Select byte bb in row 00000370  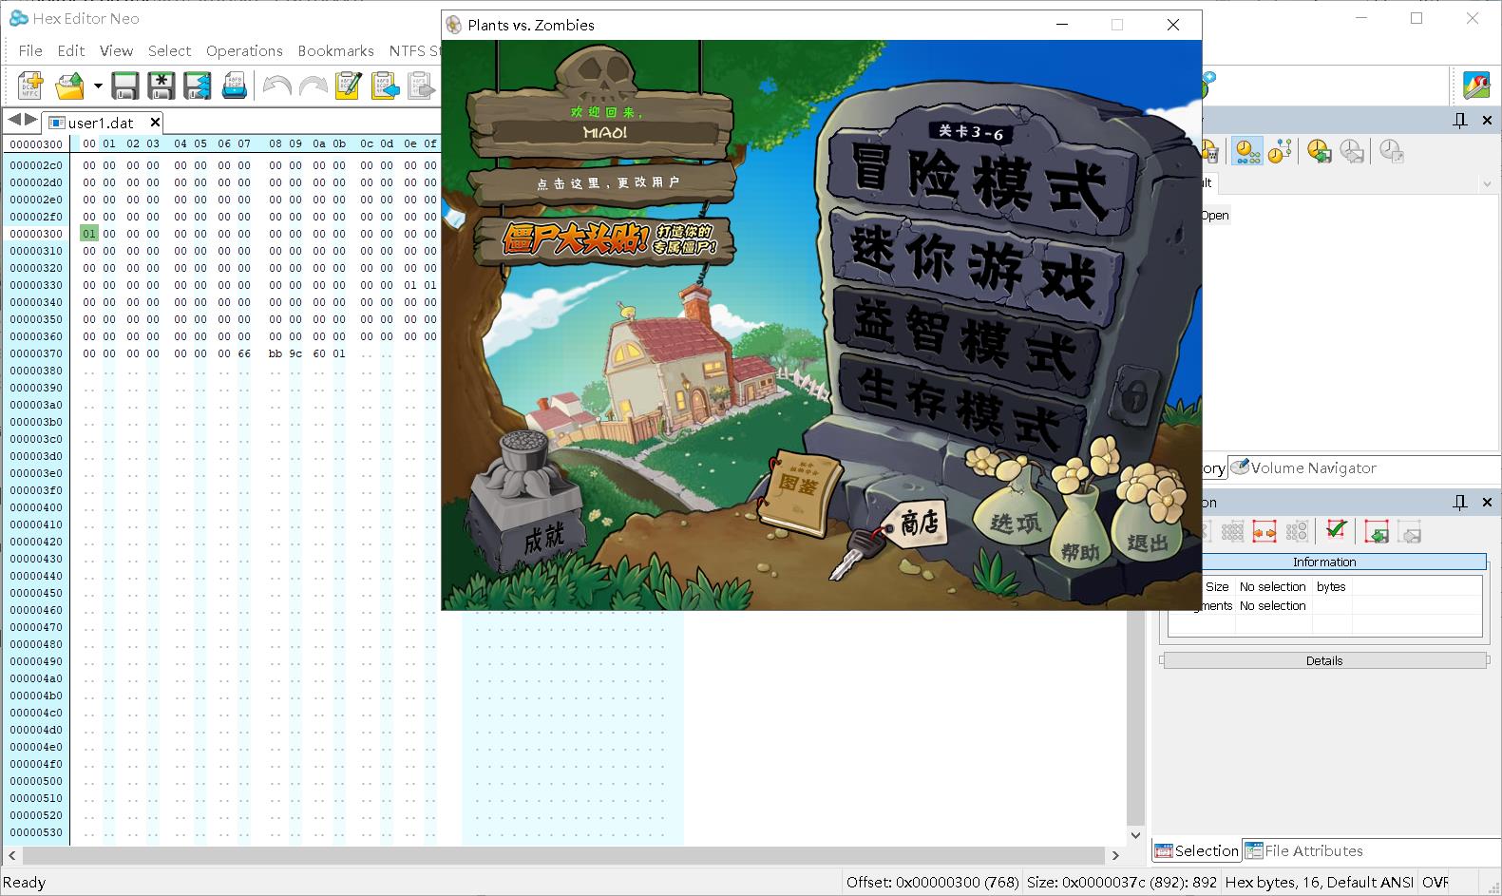[276, 353]
